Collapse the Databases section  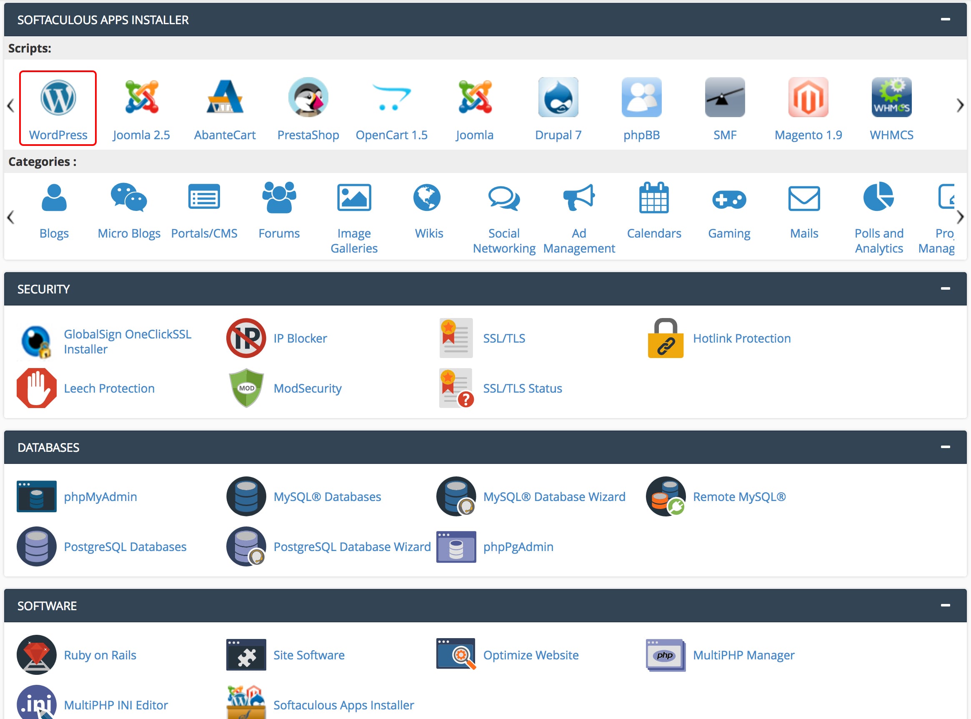tap(945, 447)
